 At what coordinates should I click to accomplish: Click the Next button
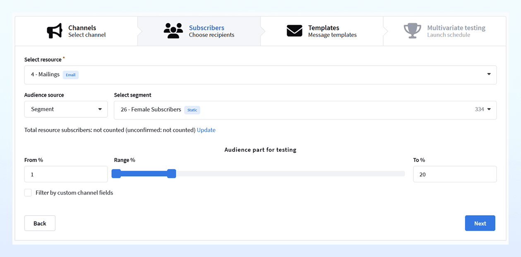click(x=480, y=223)
